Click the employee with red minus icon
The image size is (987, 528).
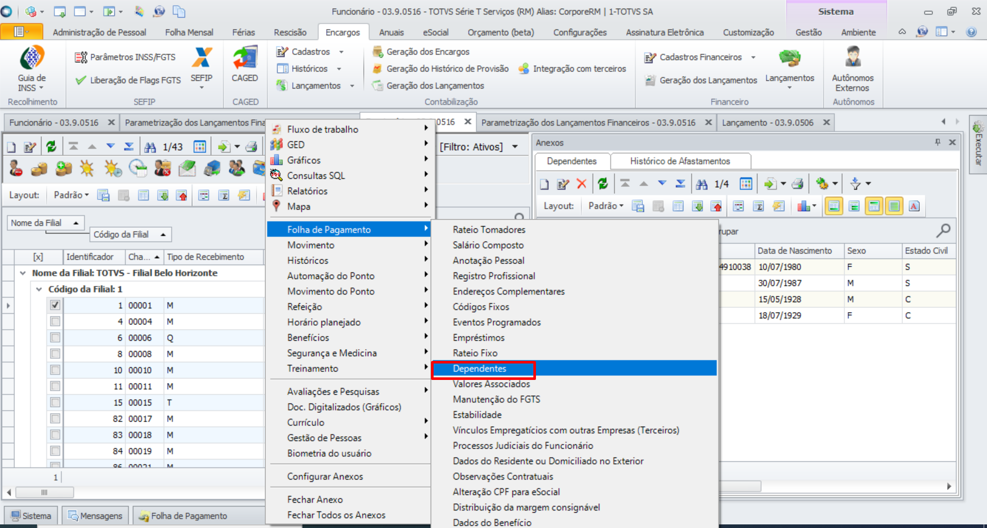[15, 168]
